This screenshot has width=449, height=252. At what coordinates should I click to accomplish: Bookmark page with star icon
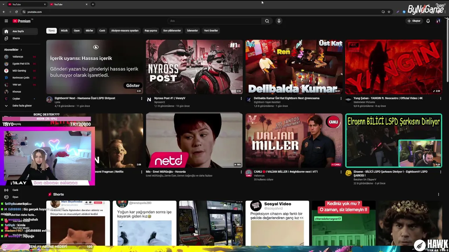pos(389,12)
